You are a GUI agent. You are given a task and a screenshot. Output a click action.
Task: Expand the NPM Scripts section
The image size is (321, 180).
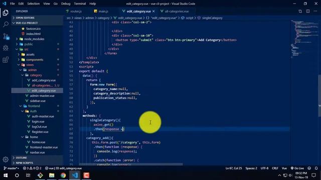point(37,163)
